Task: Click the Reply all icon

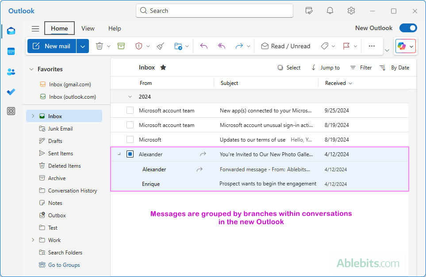Action: pos(222,46)
